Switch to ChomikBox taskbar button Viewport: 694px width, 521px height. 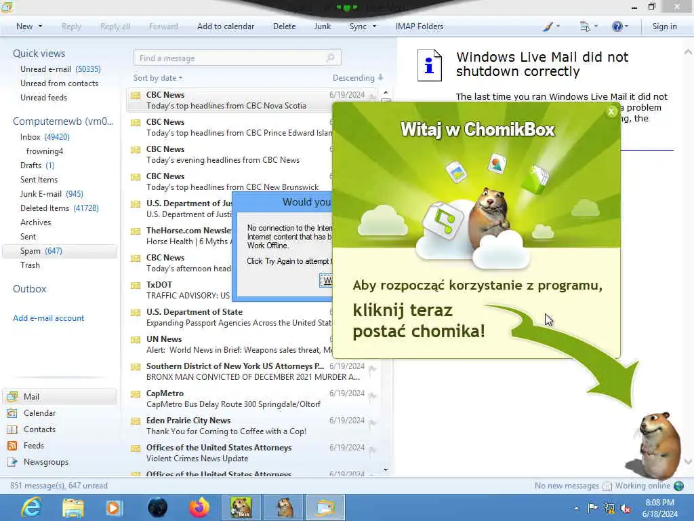tap(241, 507)
